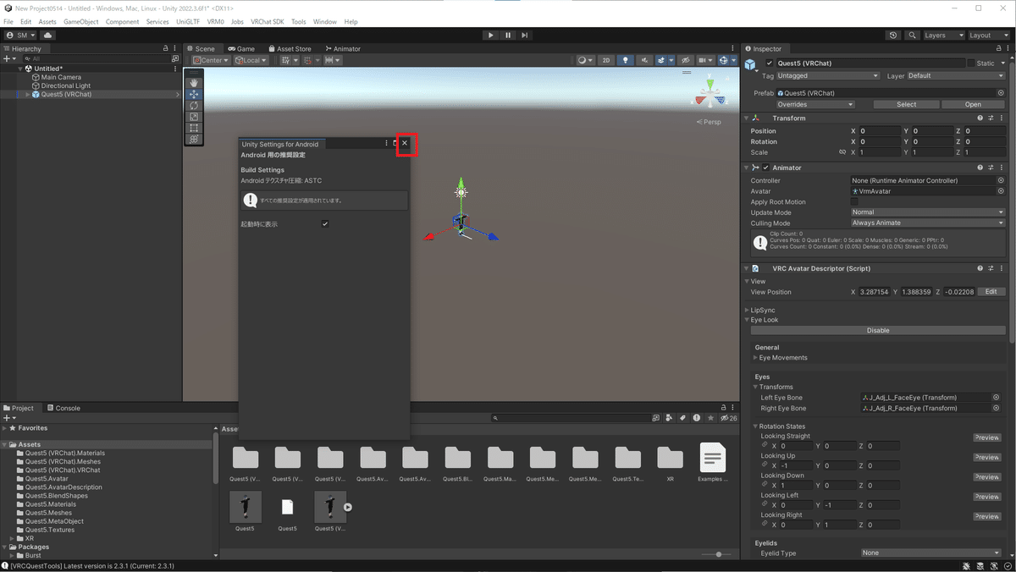Click the Play button in the toolbar
1016x572 pixels.
coord(490,36)
